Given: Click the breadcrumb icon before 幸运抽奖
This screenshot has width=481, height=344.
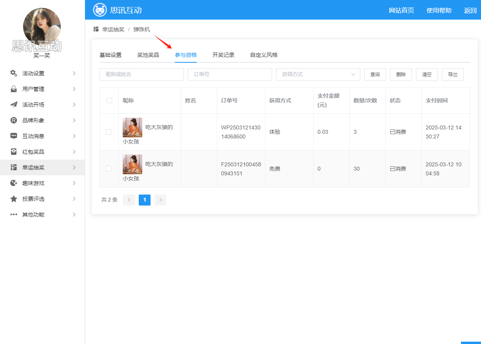Looking at the screenshot, I should tap(96, 29).
